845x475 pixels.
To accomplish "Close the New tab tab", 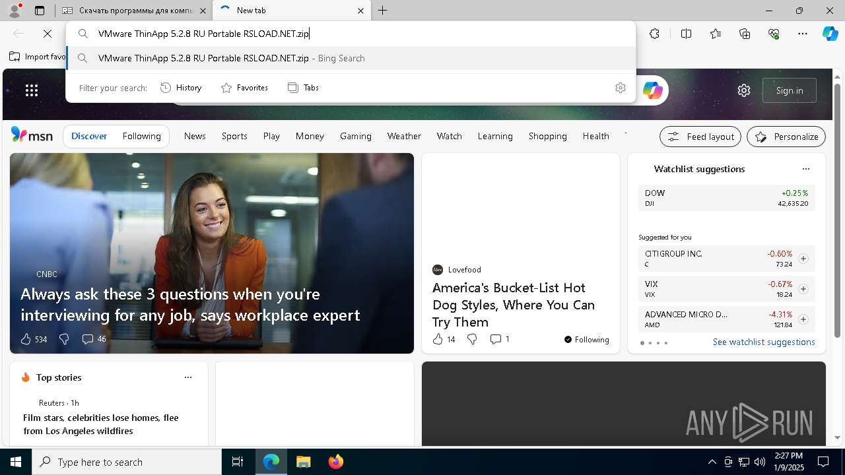I will click(360, 11).
